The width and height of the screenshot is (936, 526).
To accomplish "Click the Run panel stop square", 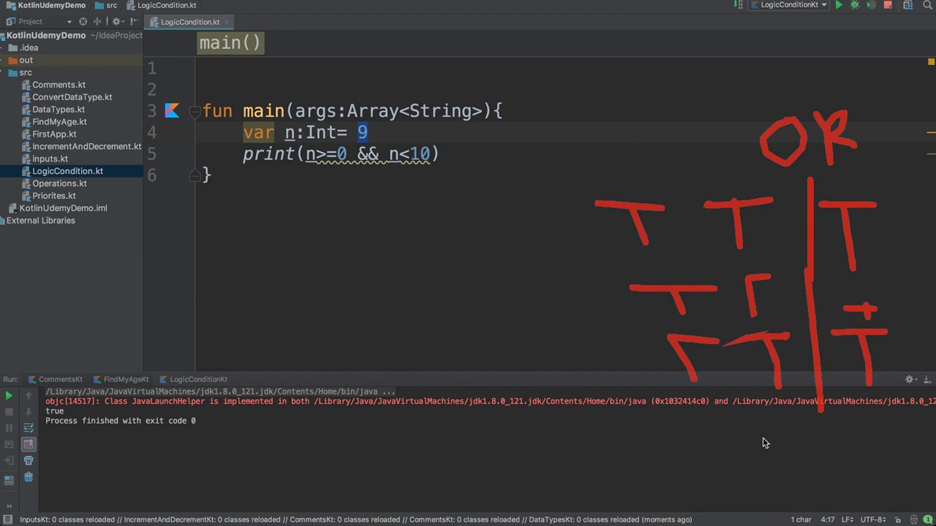I will click(9, 412).
